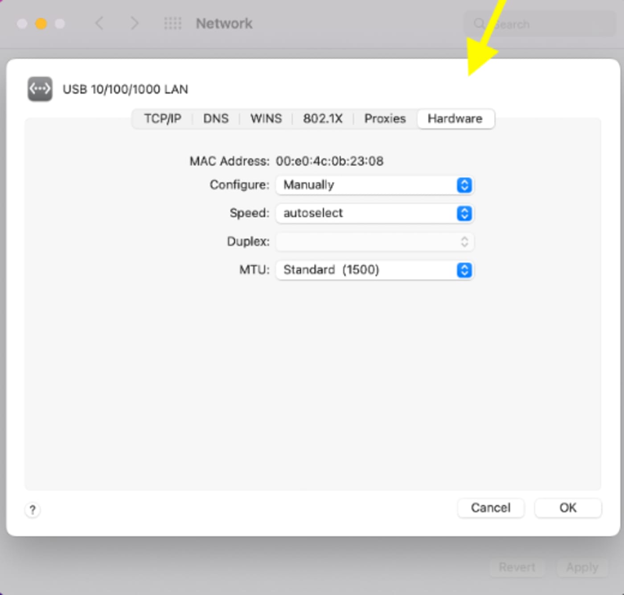Image resolution: width=624 pixels, height=595 pixels.
Task: Select the Hardware tab
Action: click(455, 119)
